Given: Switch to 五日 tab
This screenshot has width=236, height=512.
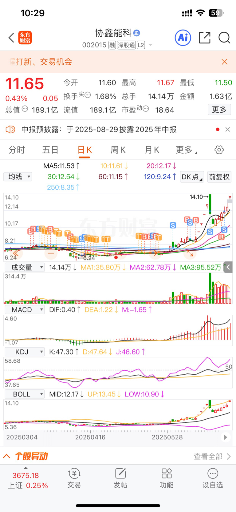Looking at the screenshot, I should (50, 150).
